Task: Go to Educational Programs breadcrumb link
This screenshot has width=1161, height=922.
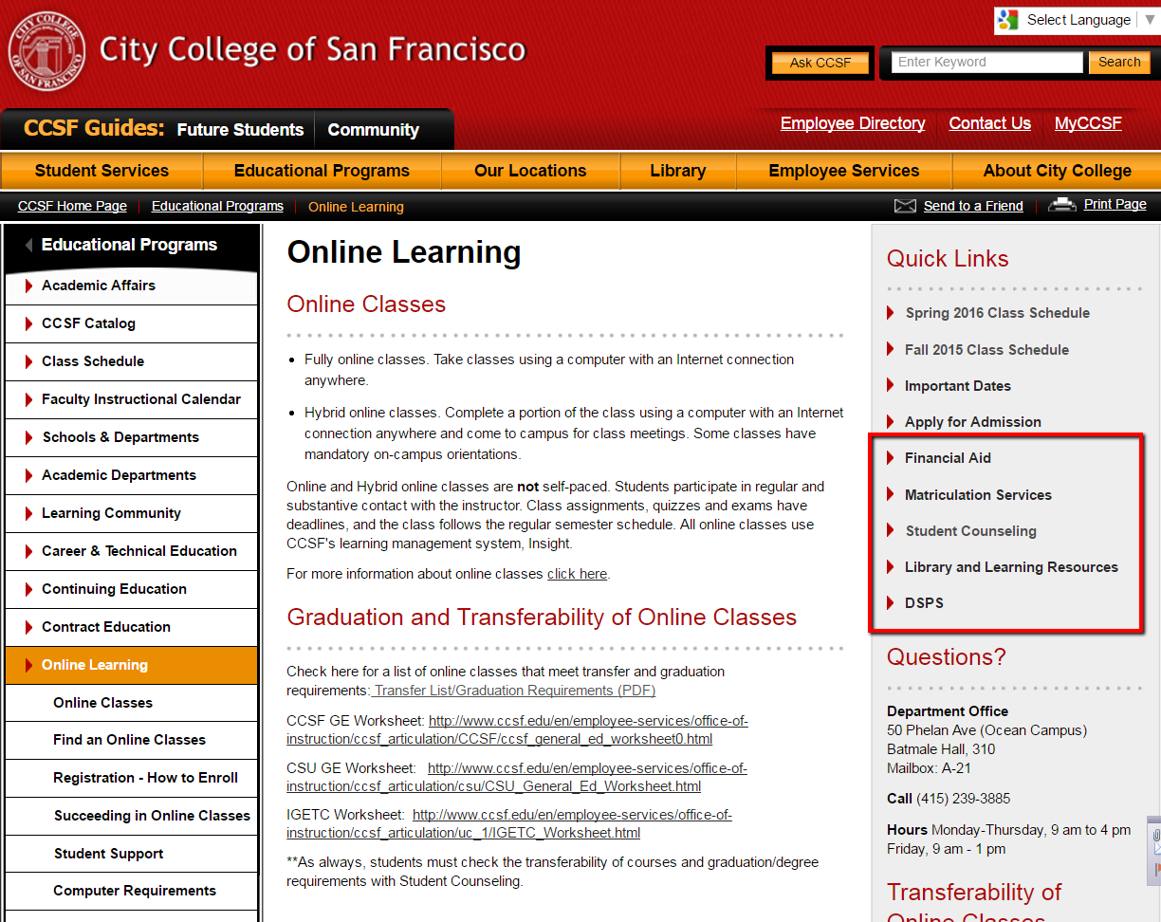Action: (217, 206)
